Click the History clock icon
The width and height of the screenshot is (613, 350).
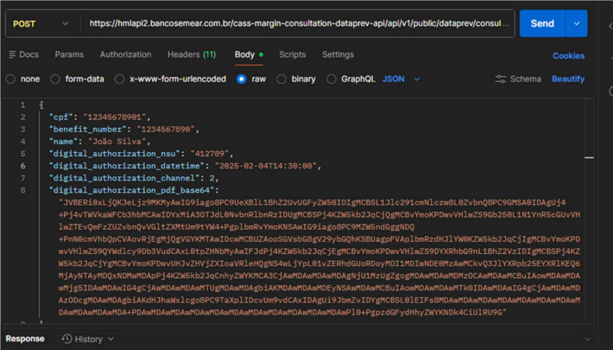(x=67, y=339)
